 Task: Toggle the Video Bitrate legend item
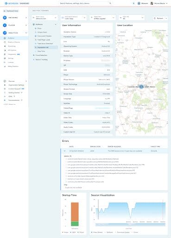(x=97, y=232)
